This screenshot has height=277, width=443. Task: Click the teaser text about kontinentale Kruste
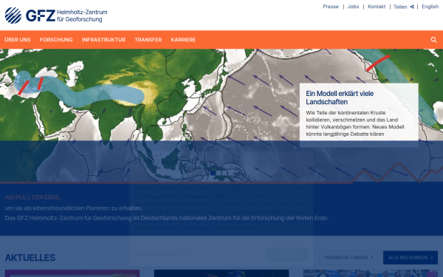(355, 123)
